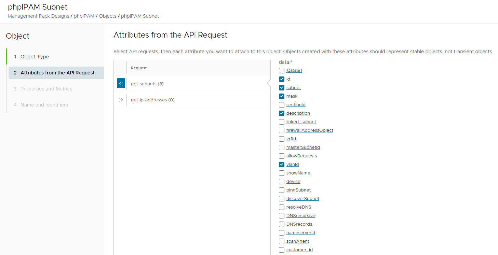Select Attributes from the API Request step

[x=57, y=73]
